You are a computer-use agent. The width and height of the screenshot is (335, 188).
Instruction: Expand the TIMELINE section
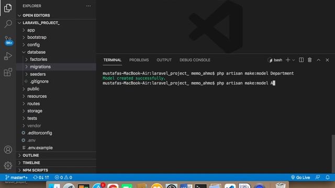point(57,163)
